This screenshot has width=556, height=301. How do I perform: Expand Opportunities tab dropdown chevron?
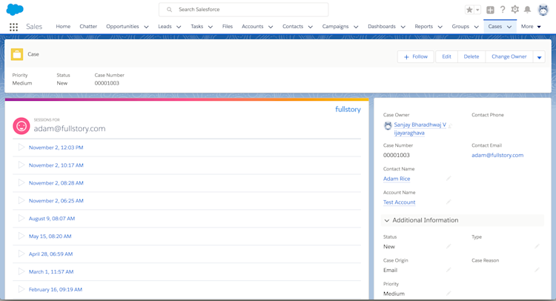tap(146, 27)
